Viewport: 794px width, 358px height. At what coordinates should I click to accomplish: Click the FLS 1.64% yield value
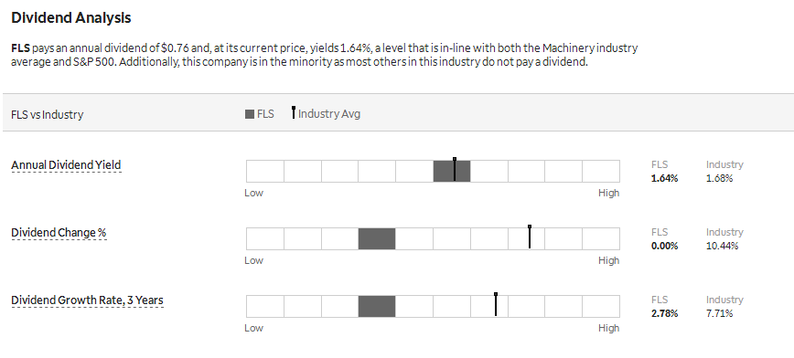(x=664, y=178)
